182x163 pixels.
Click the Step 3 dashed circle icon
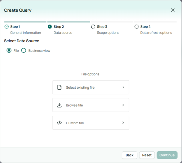[x=93, y=27]
